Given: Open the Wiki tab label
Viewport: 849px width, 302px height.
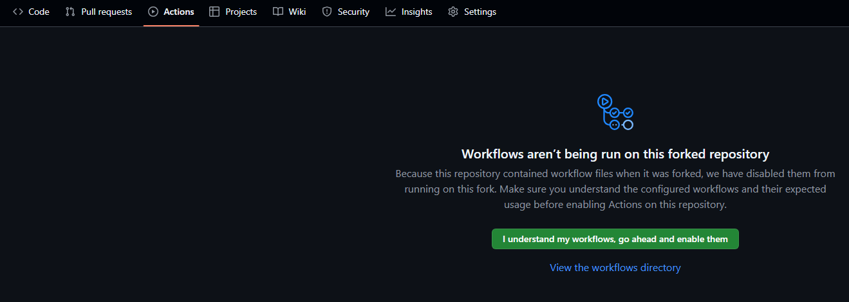Looking at the screenshot, I should click(x=297, y=12).
